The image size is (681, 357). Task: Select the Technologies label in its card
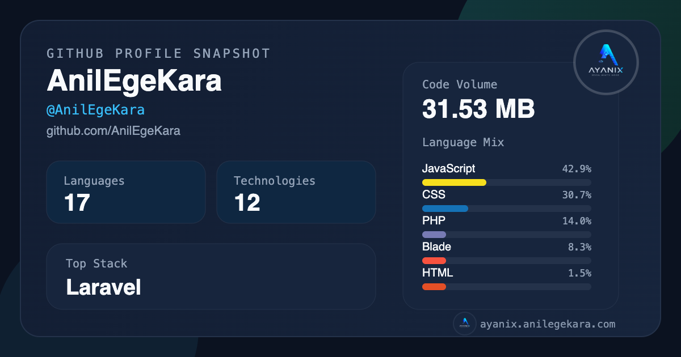click(x=275, y=181)
